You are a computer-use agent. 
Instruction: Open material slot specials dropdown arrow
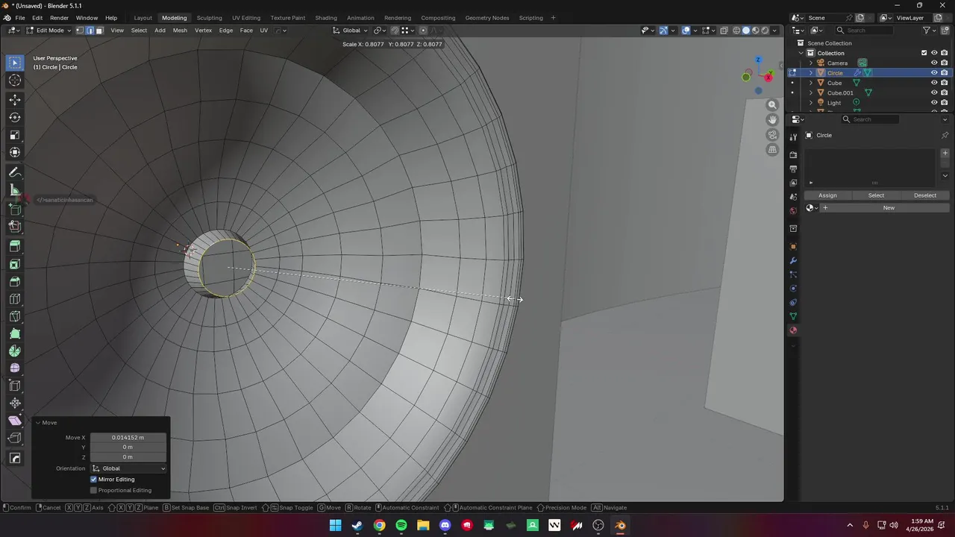pos(945,176)
